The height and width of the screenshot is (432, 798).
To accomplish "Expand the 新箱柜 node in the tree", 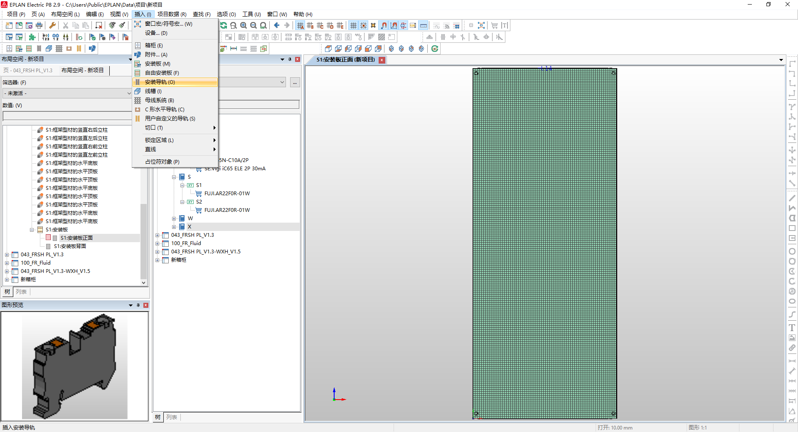I will [x=6, y=279].
